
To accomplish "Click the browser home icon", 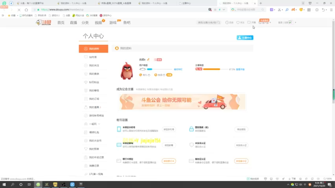I will point(26,10).
